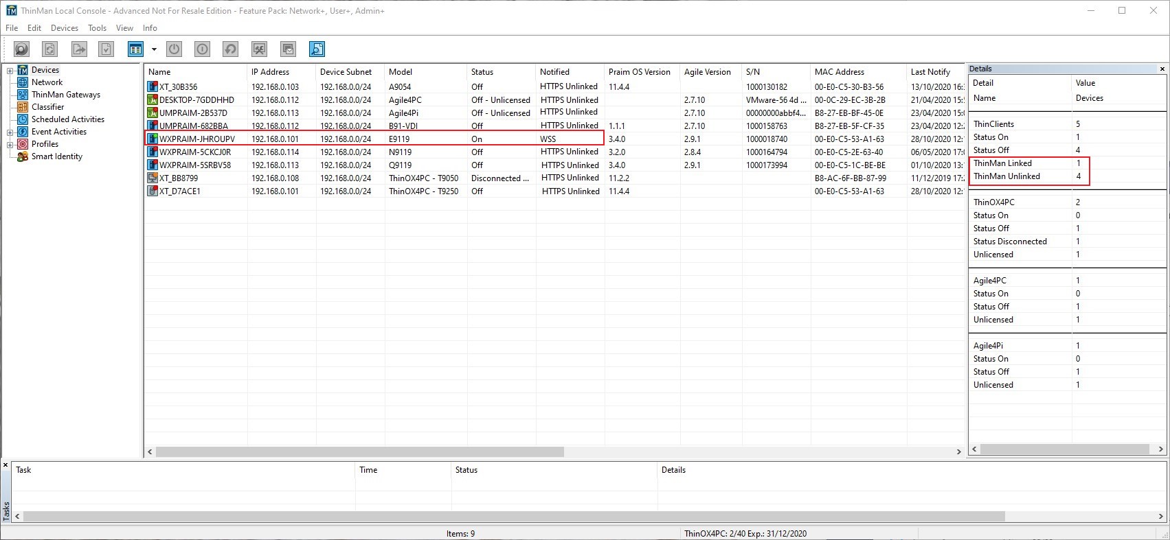Image resolution: width=1170 pixels, height=540 pixels.
Task: Close the Details panel
Action: tap(1162, 69)
